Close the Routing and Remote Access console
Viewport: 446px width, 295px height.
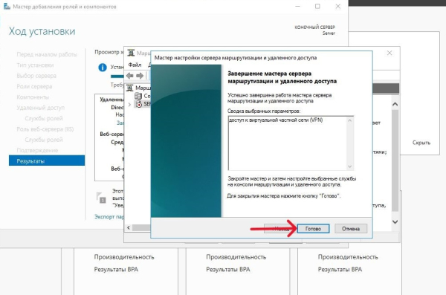click(390, 53)
